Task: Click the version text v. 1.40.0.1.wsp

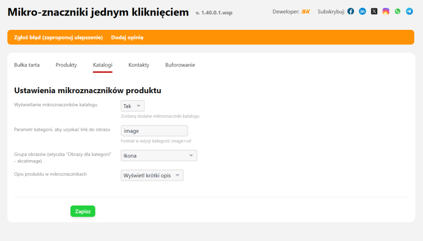Action: tap(214, 13)
